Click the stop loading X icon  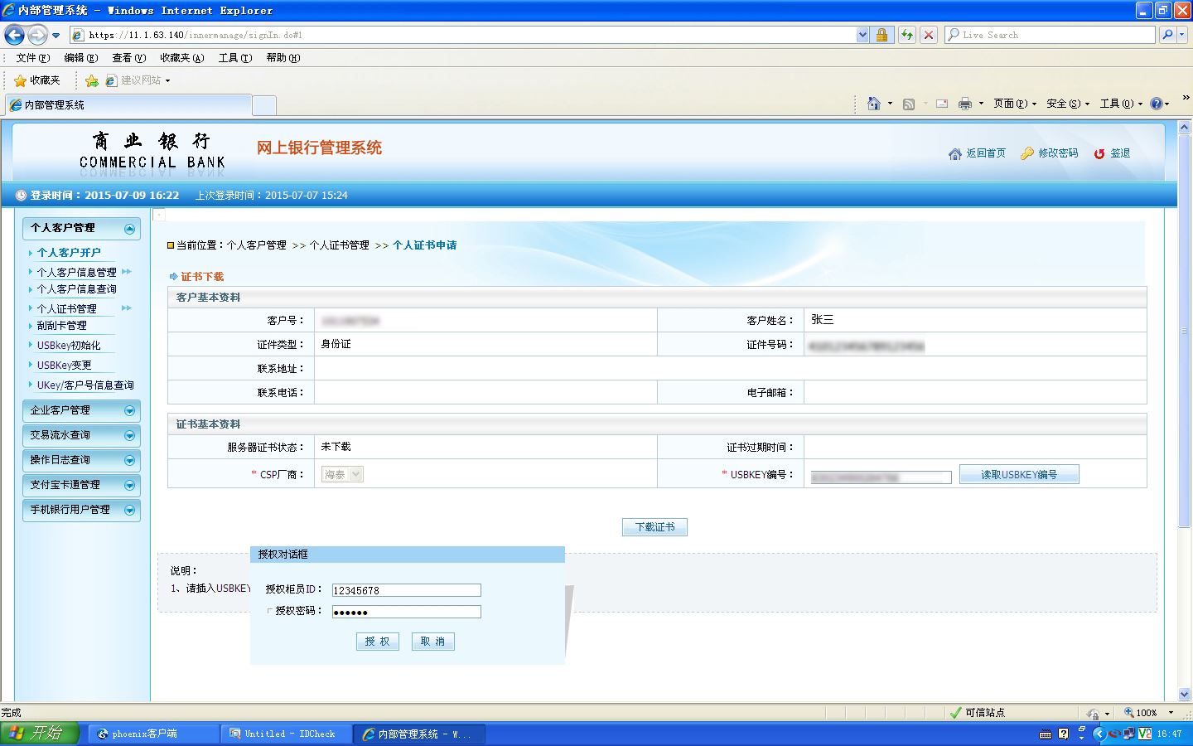[x=929, y=35]
